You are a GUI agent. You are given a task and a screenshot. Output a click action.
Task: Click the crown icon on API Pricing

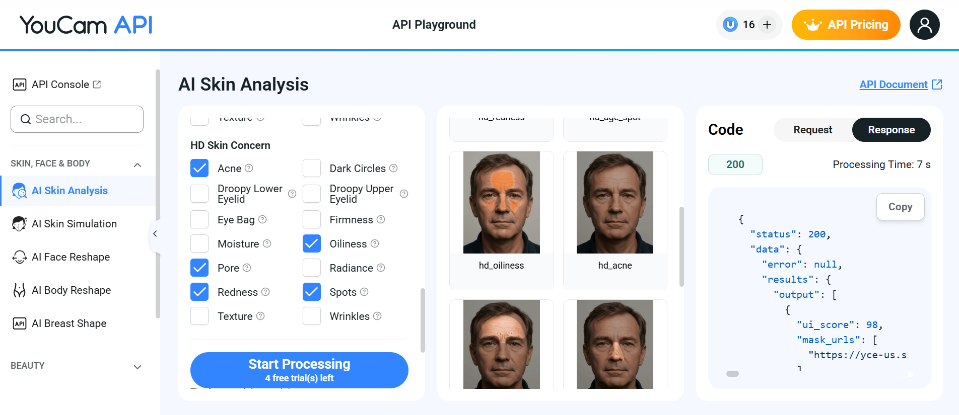812,25
